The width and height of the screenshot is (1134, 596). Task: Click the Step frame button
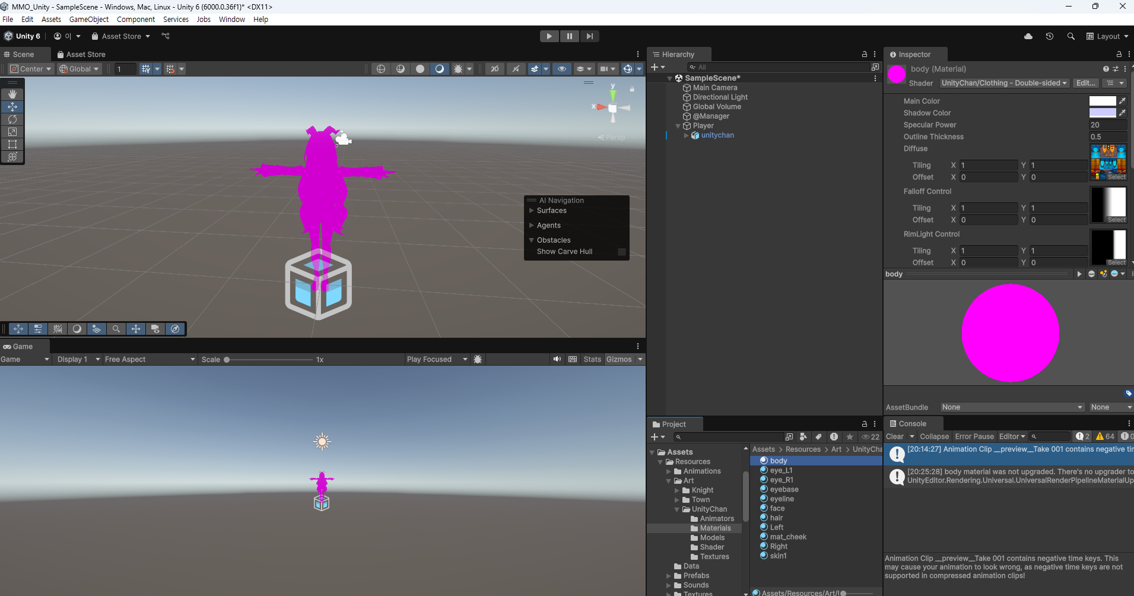click(x=589, y=36)
